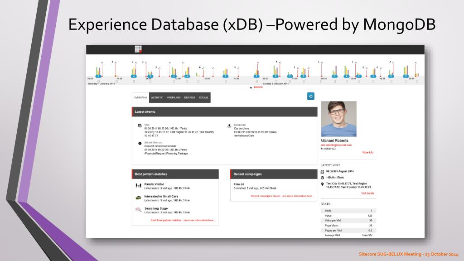464x261 pixels.
Task: Open the Sitecore launchpad grid icon
Action: 138,49
